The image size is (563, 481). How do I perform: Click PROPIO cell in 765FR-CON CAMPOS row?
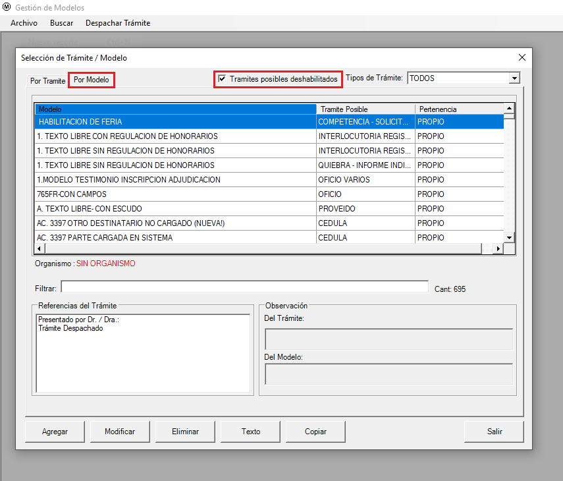[x=460, y=194]
